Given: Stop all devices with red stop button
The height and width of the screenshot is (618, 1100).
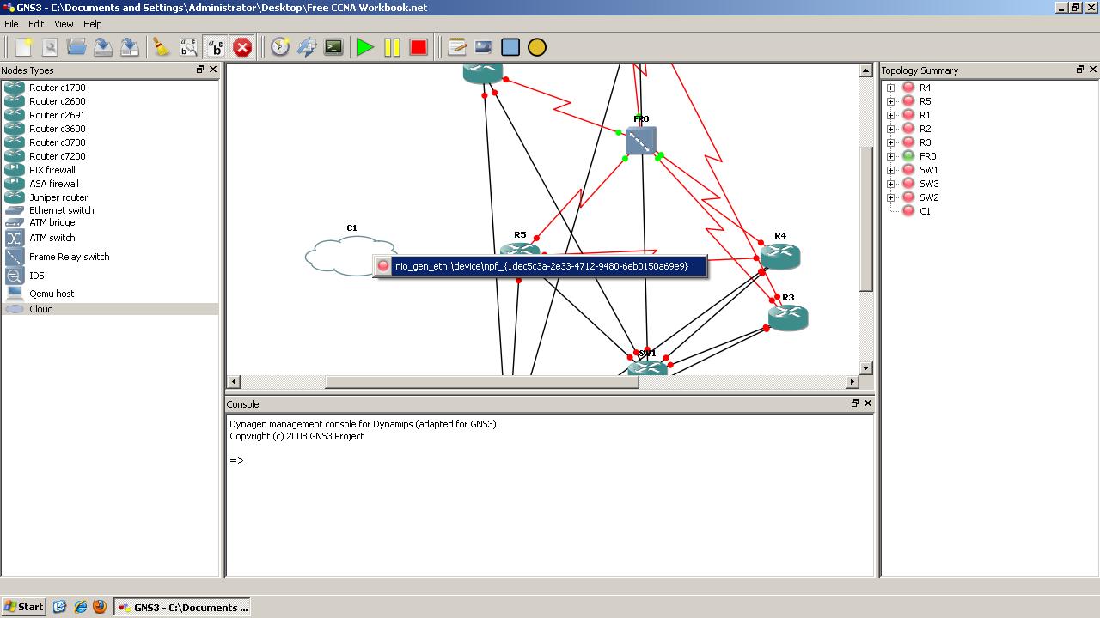Looking at the screenshot, I should (419, 47).
